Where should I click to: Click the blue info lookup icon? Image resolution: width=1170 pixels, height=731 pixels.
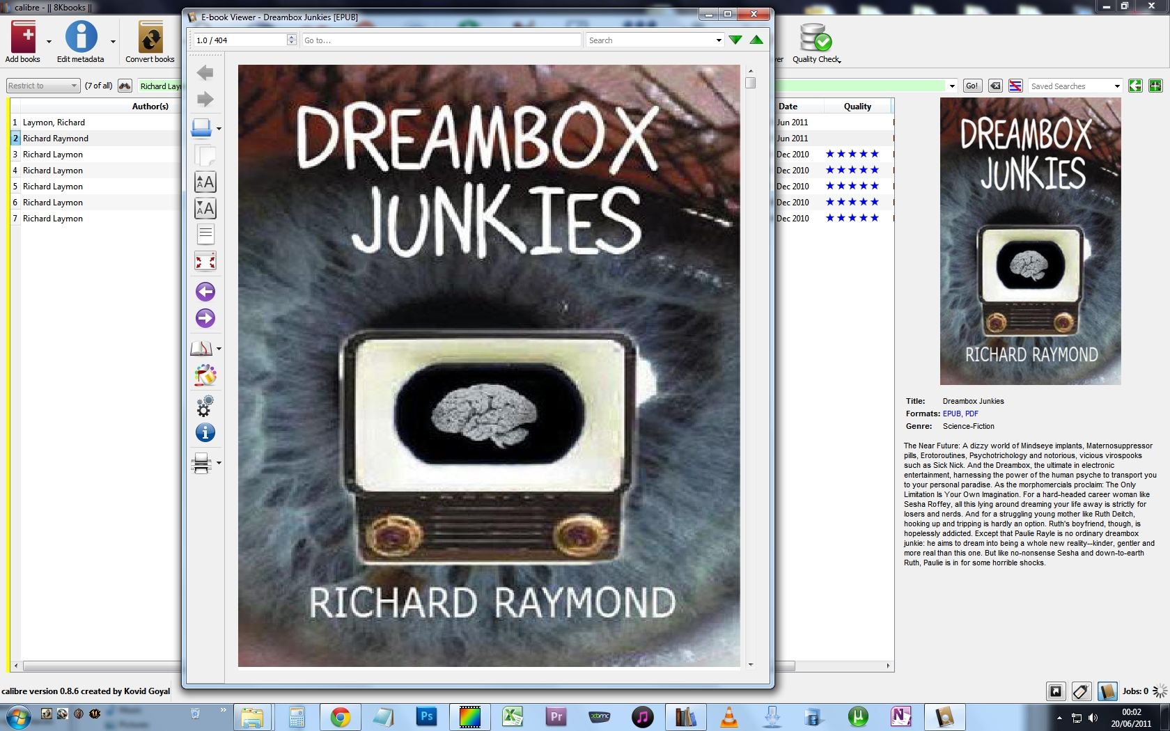[x=205, y=432]
